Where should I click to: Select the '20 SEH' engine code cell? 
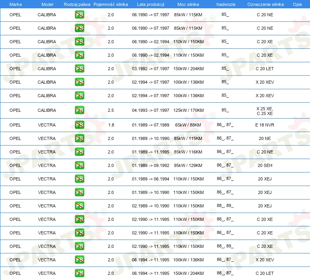pos(265,165)
